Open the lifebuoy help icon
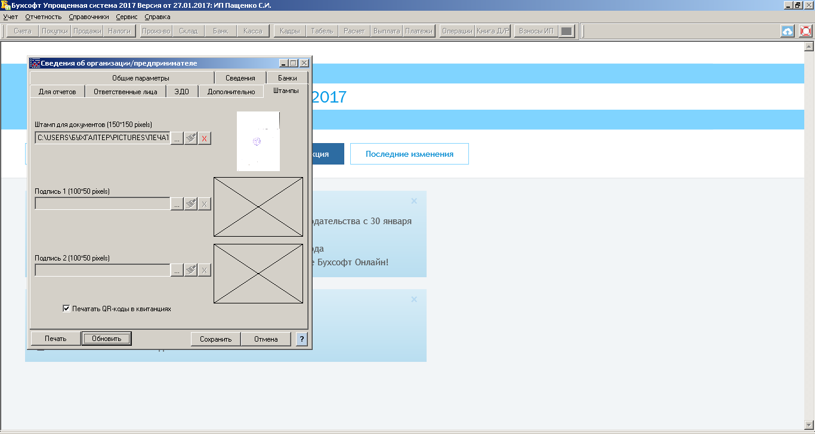Image resolution: width=815 pixels, height=434 pixels. 805,31
